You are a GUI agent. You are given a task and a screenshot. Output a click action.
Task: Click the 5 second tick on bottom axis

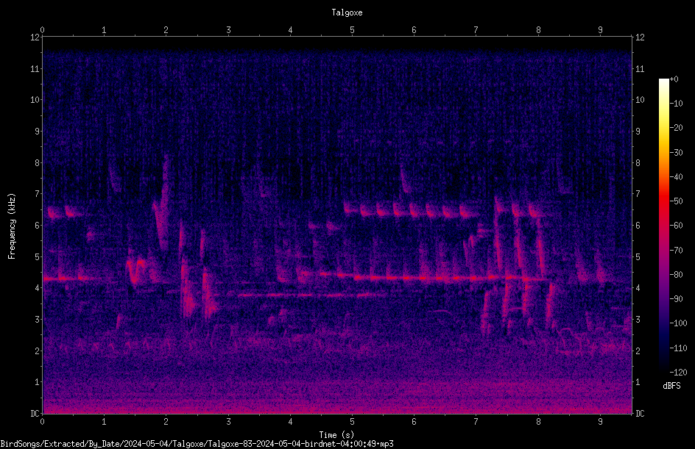click(353, 422)
